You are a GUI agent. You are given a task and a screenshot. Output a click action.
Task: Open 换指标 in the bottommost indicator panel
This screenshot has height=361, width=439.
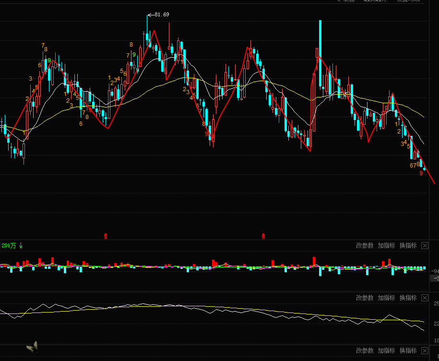pos(408,350)
